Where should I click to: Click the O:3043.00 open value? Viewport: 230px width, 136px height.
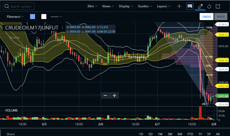tap(73, 27)
